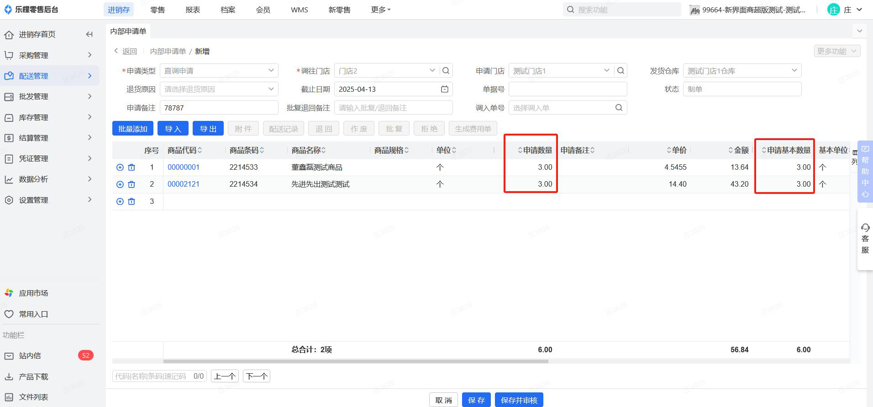Click the magnifier icon in 调入单号 field
Screen dimensions: 873x407
click(x=619, y=108)
